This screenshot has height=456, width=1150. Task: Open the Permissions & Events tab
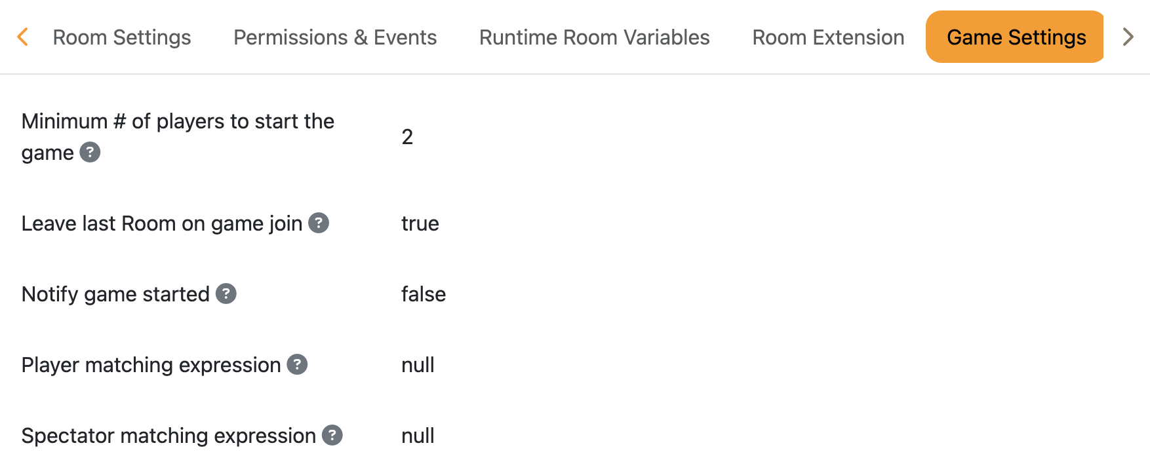pyautogui.click(x=335, y=37)
